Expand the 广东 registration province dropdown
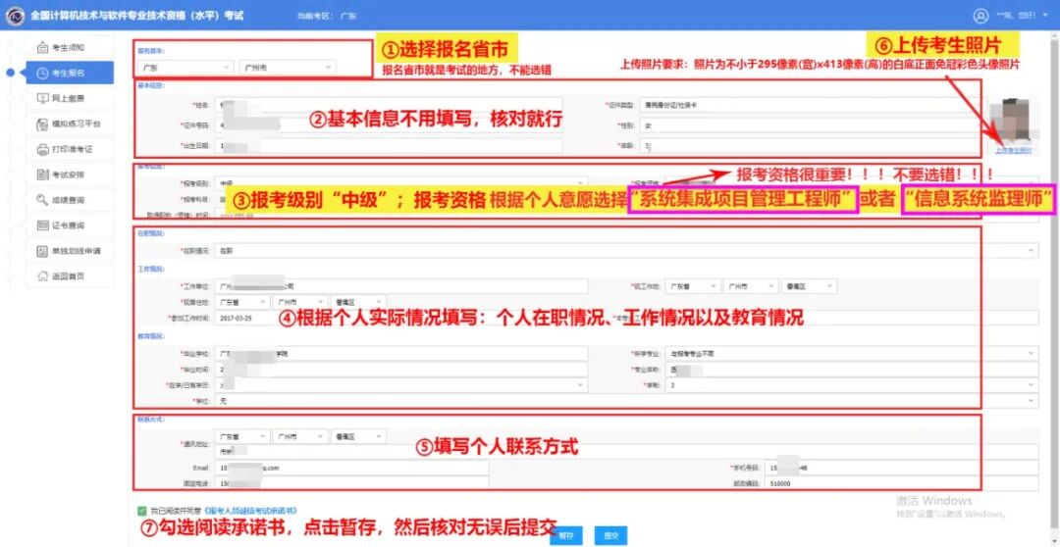 pyautogui.click(x=184, y=68)
